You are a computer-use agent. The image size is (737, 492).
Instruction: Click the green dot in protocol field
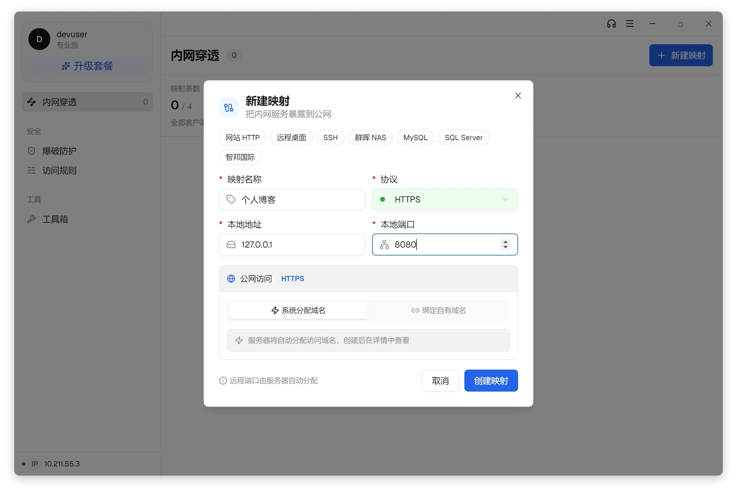click(x=382, y=199)
